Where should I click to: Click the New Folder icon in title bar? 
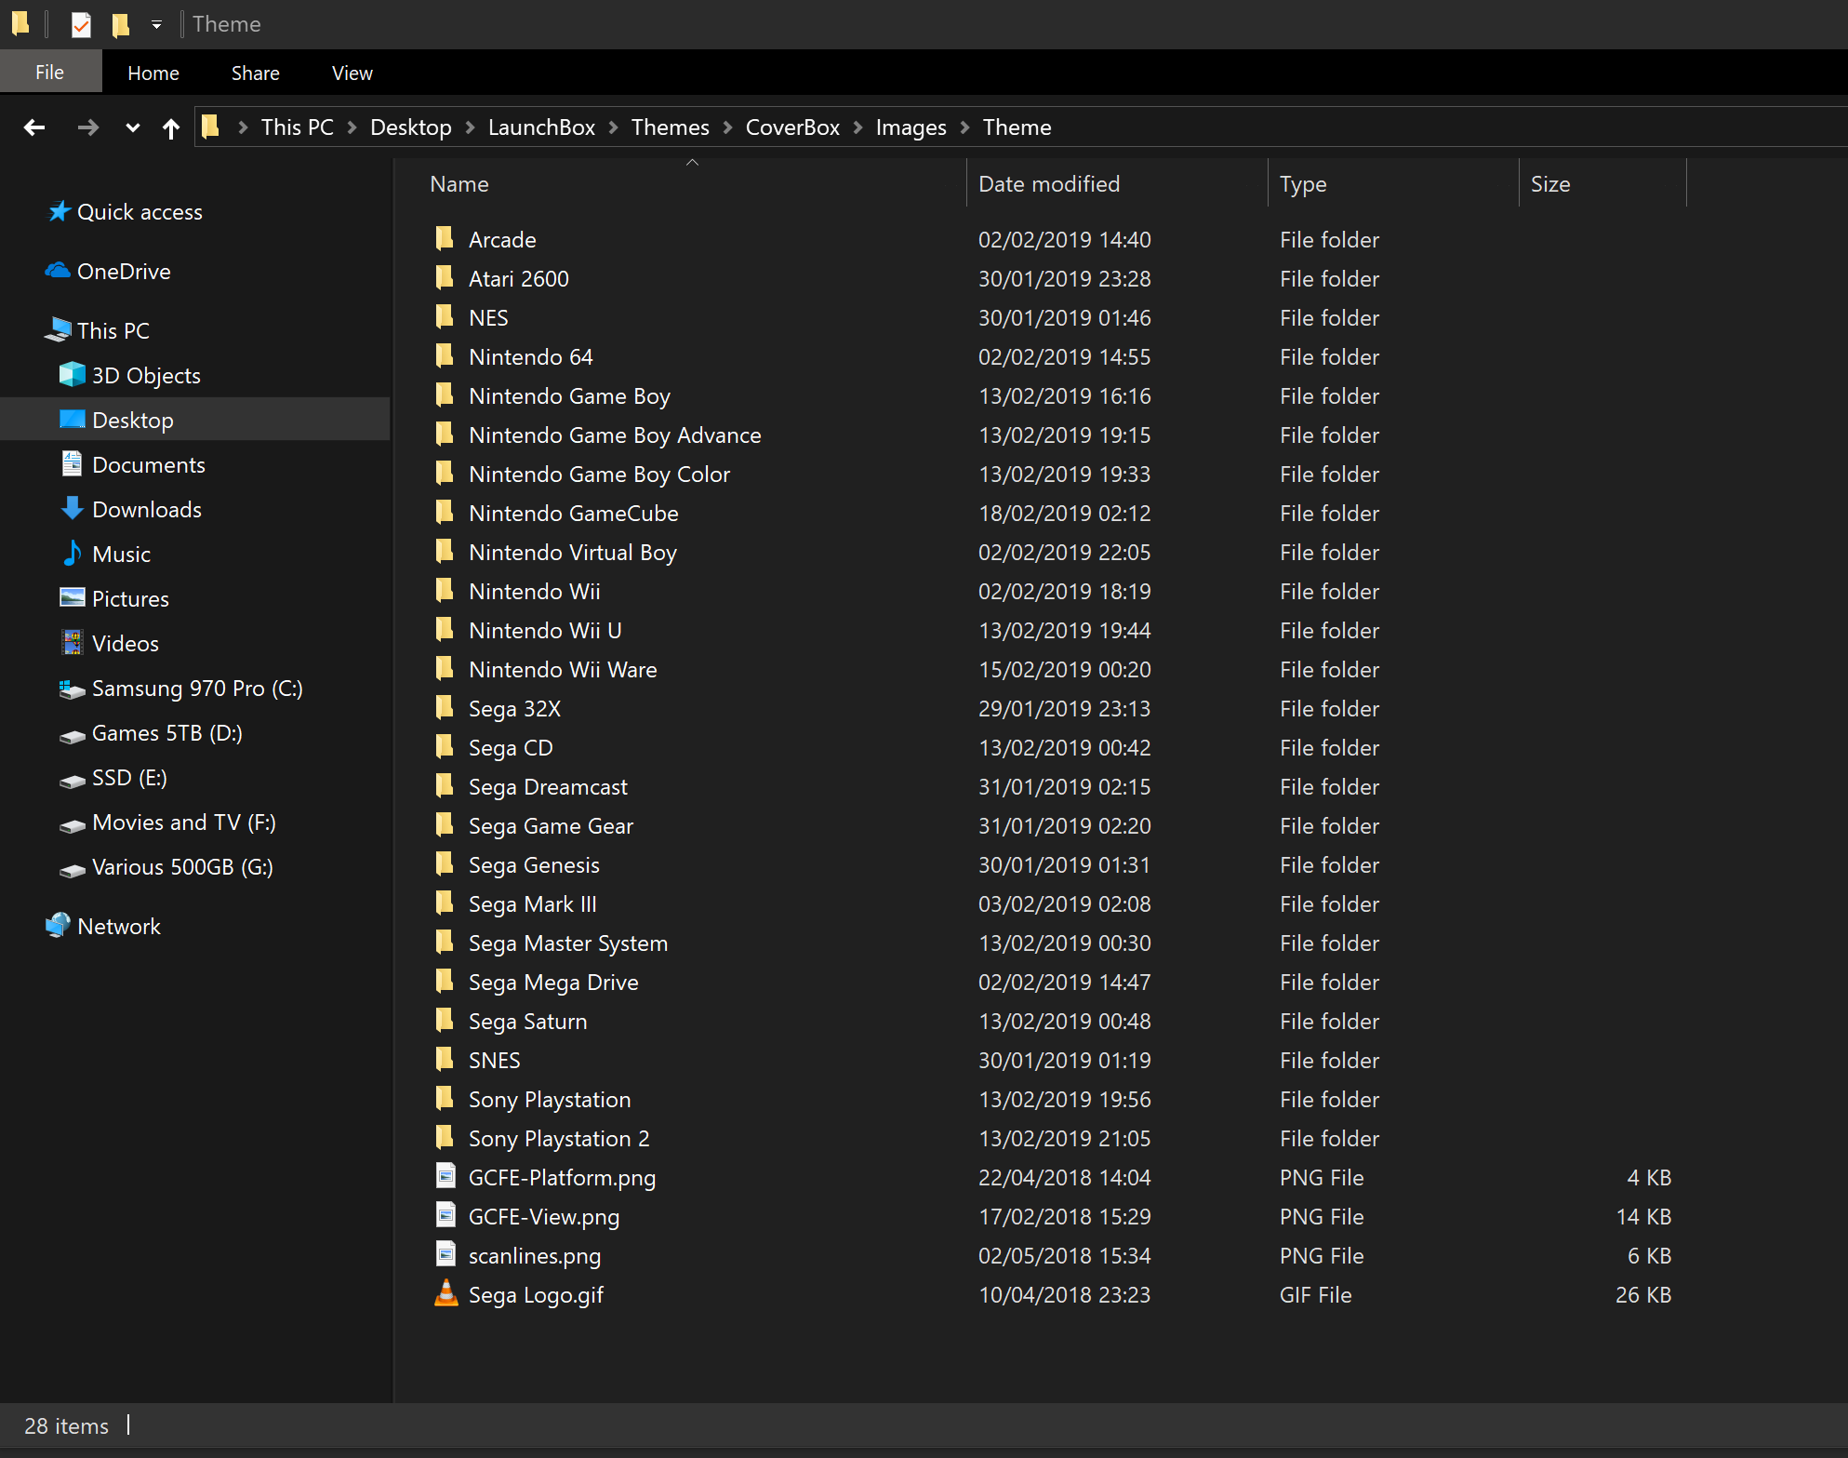coord(120,24)
